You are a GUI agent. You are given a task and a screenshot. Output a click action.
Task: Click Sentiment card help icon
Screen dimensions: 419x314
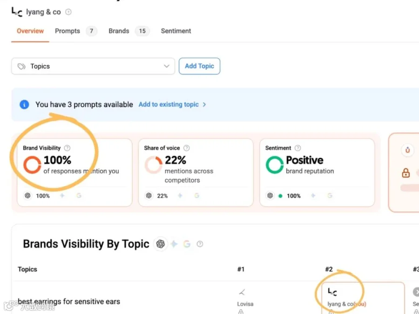click(297, 148)
